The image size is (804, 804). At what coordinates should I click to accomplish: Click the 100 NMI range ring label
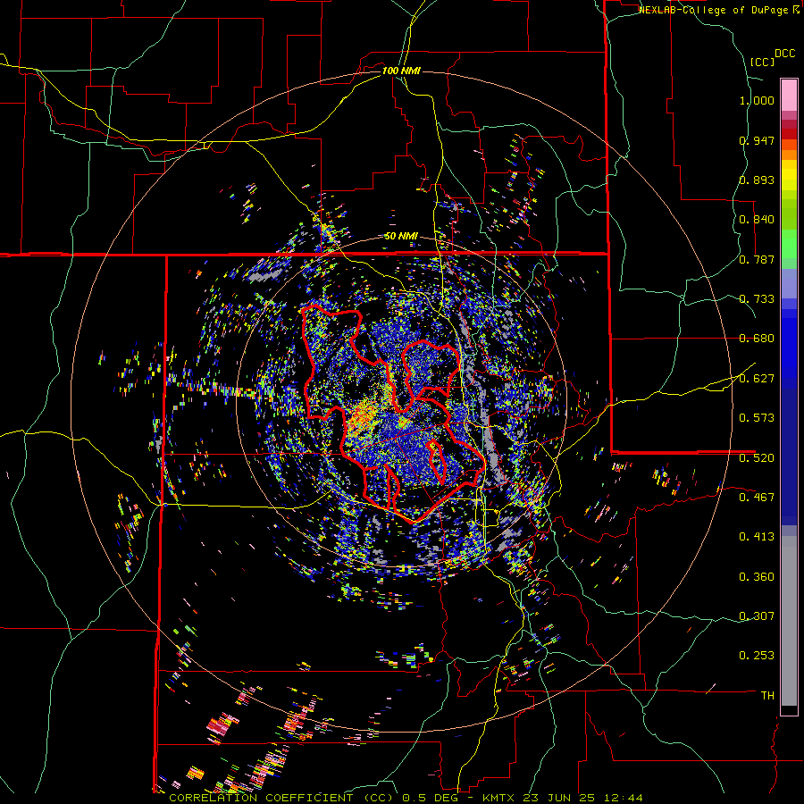(x=401, y=71)
